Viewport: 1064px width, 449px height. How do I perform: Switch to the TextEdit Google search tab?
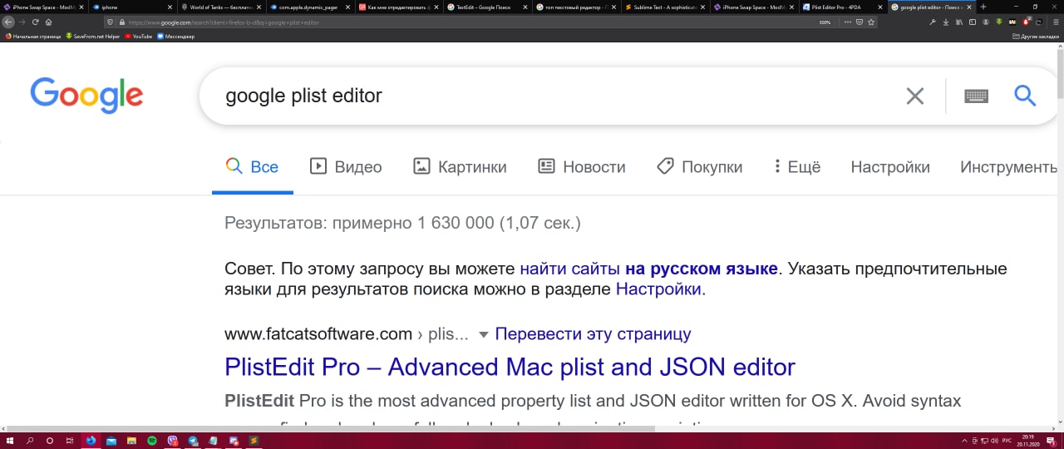pos(486,7)
